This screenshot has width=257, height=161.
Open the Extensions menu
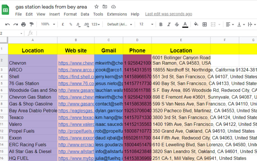pyautogui.click(x=117, y=14)
